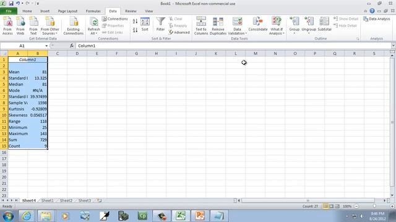Open Data Validation
Viewport: 396px width, 222px height.
[x=237, y=26]
